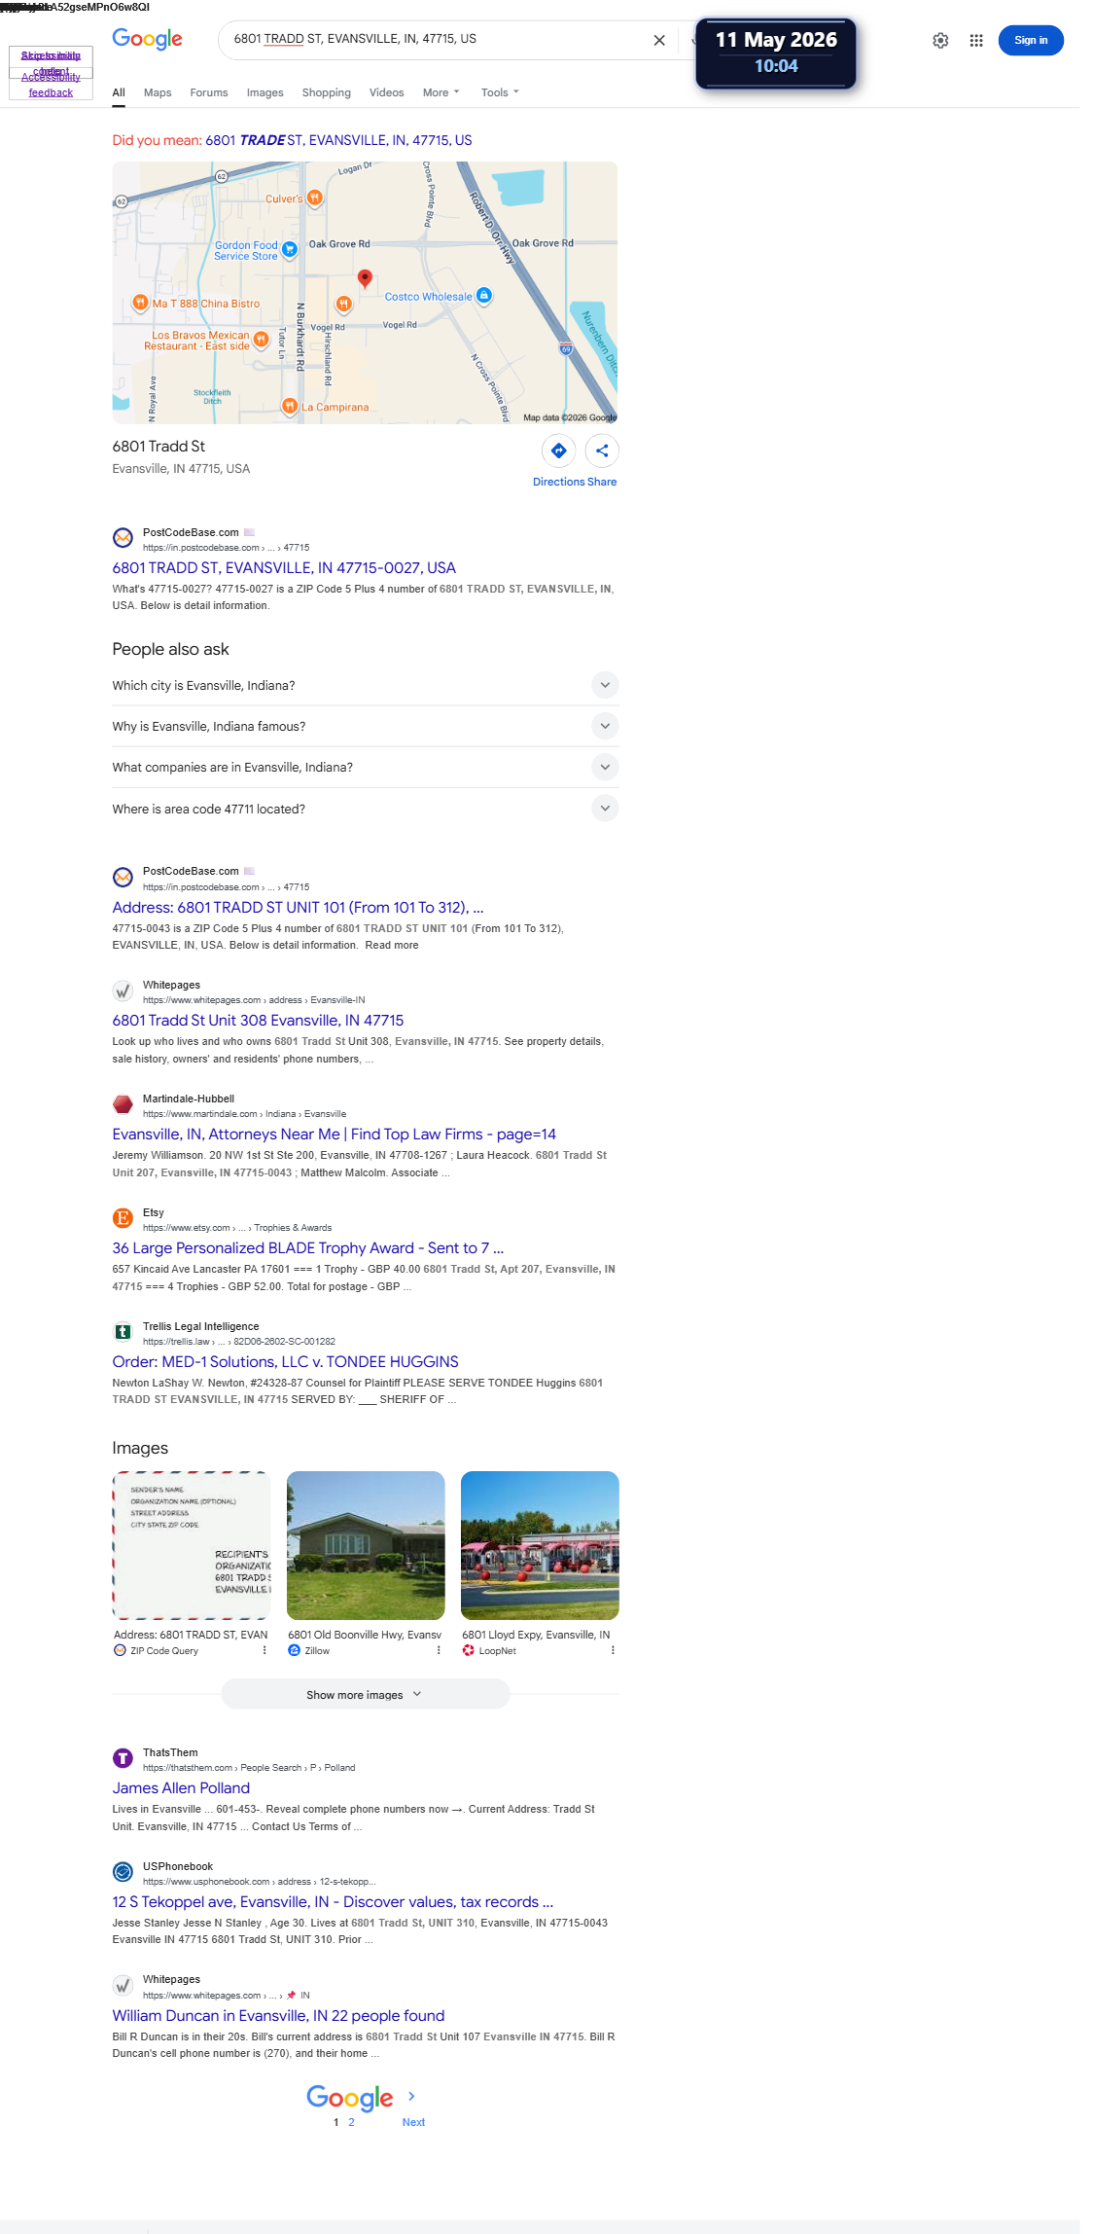Expand 'Which city is Evansville, Indiana?'

[x=365, y=685]
